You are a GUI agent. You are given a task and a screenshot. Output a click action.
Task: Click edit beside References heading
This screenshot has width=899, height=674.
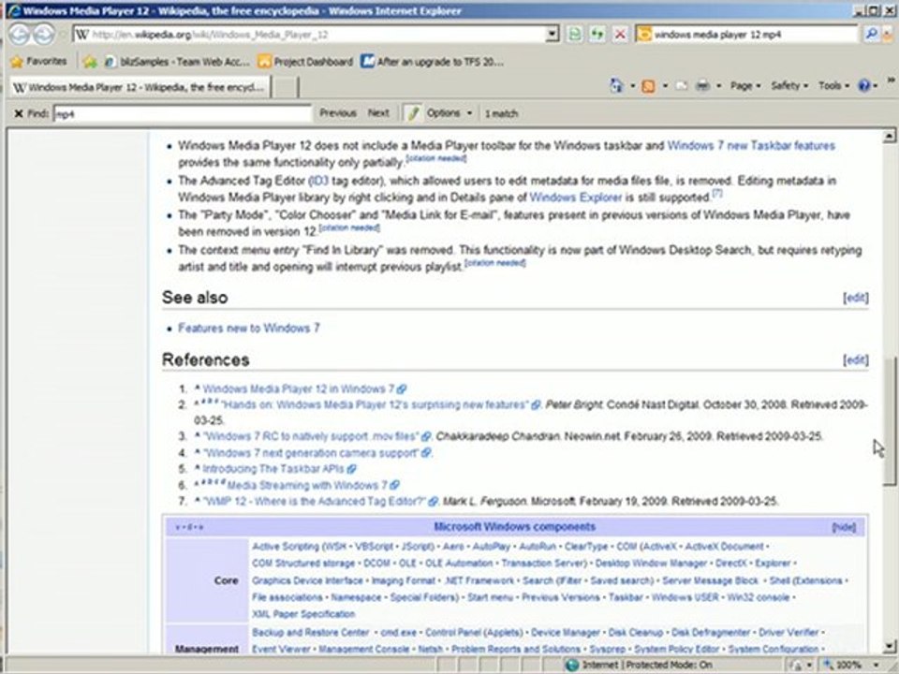tap(855, 359)
